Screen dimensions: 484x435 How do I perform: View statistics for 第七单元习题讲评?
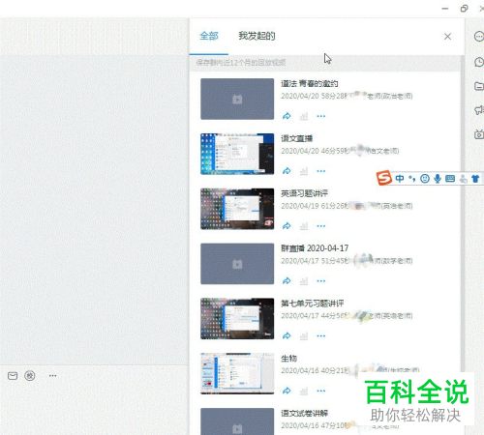304,336
